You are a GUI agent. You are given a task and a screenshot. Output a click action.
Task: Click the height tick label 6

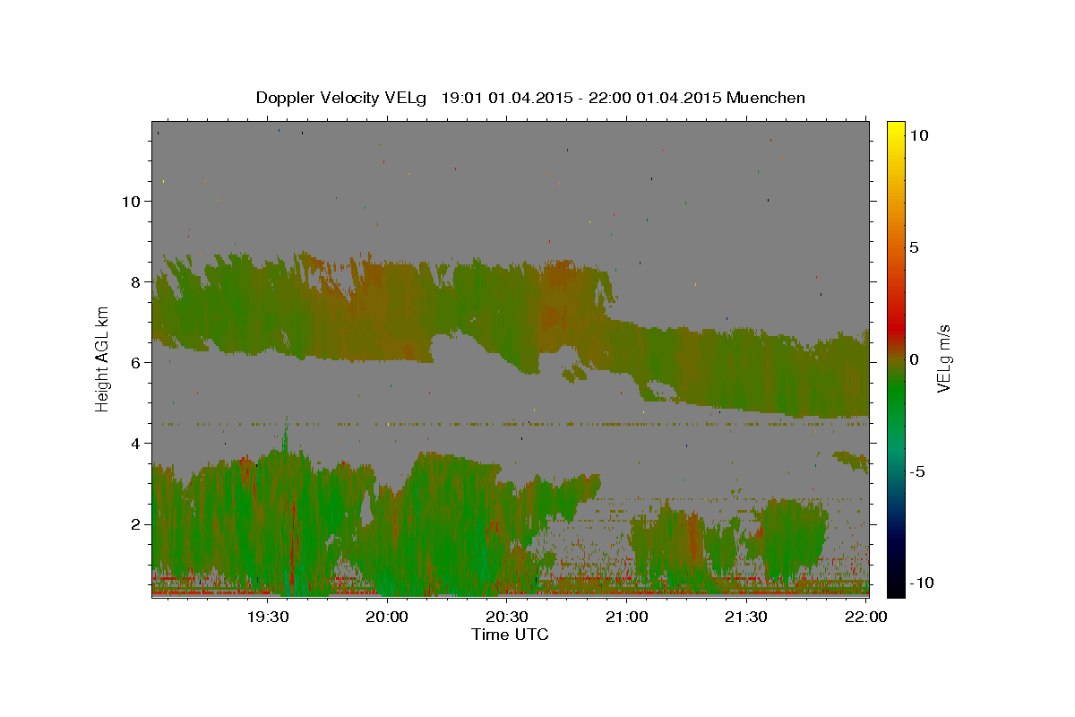coord(137,363)
